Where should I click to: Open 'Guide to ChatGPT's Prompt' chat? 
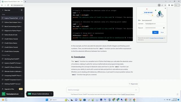12,63
